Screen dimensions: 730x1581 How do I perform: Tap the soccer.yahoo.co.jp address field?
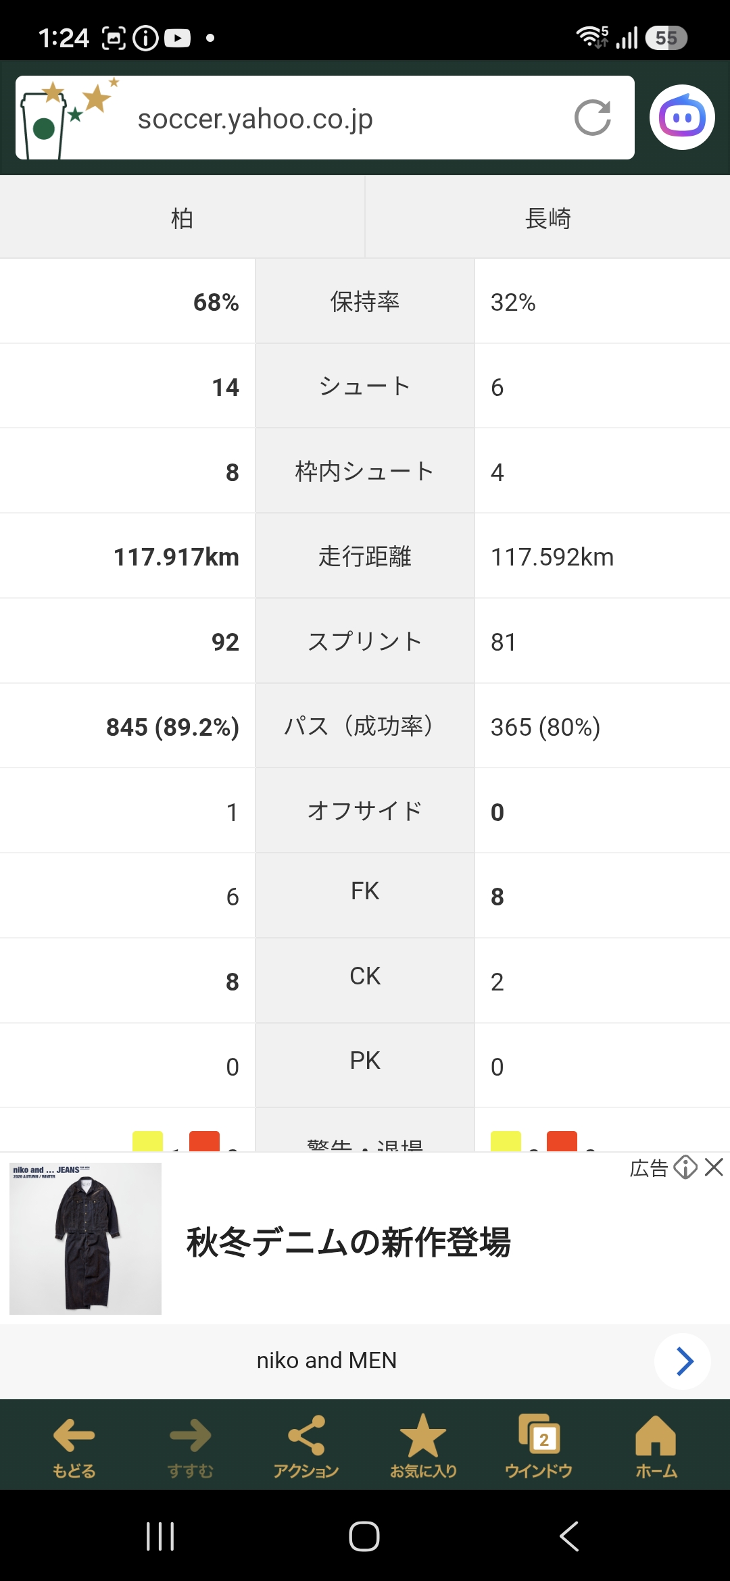click(x=324, y=118)
